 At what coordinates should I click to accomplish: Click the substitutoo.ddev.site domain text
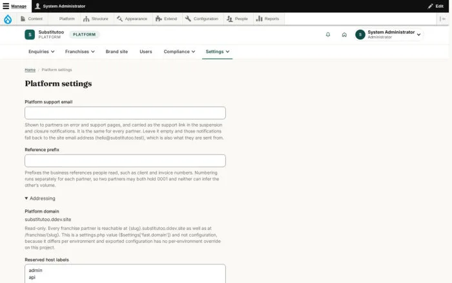coord(48,220)
